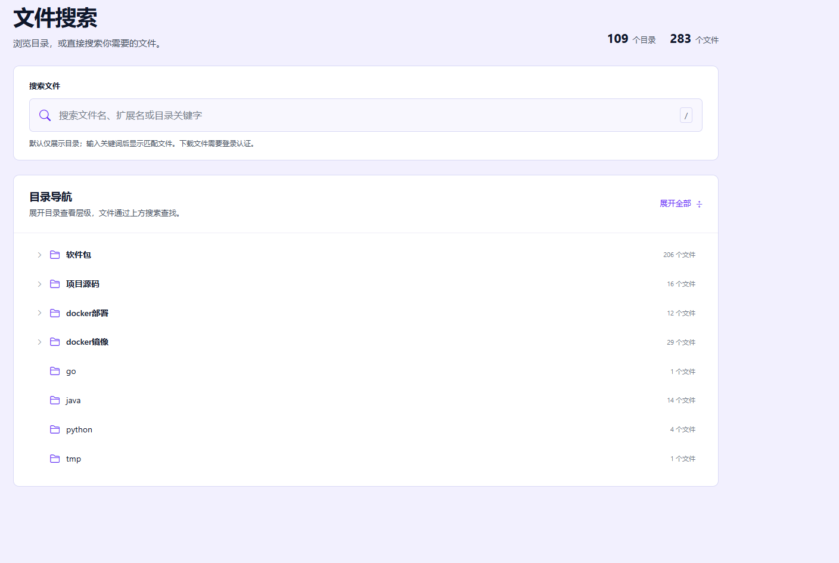This screenshot has height=563, width=839.
Task: Open the 软件包 directory name
Action: (x=79, y=255)
